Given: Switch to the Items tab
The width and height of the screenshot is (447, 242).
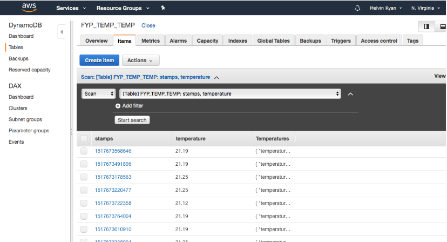Looking at the screenshot, I should click(125, 41).
